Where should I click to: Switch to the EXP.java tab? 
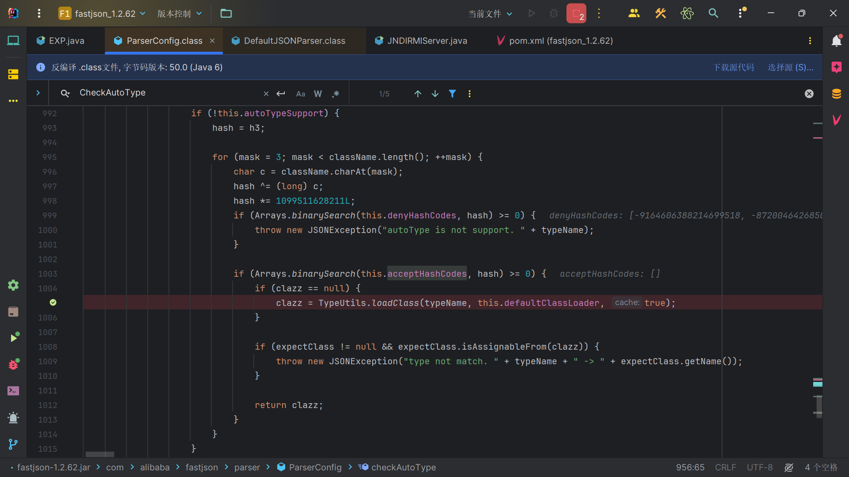pyautogui.click(x=66, y=41)
